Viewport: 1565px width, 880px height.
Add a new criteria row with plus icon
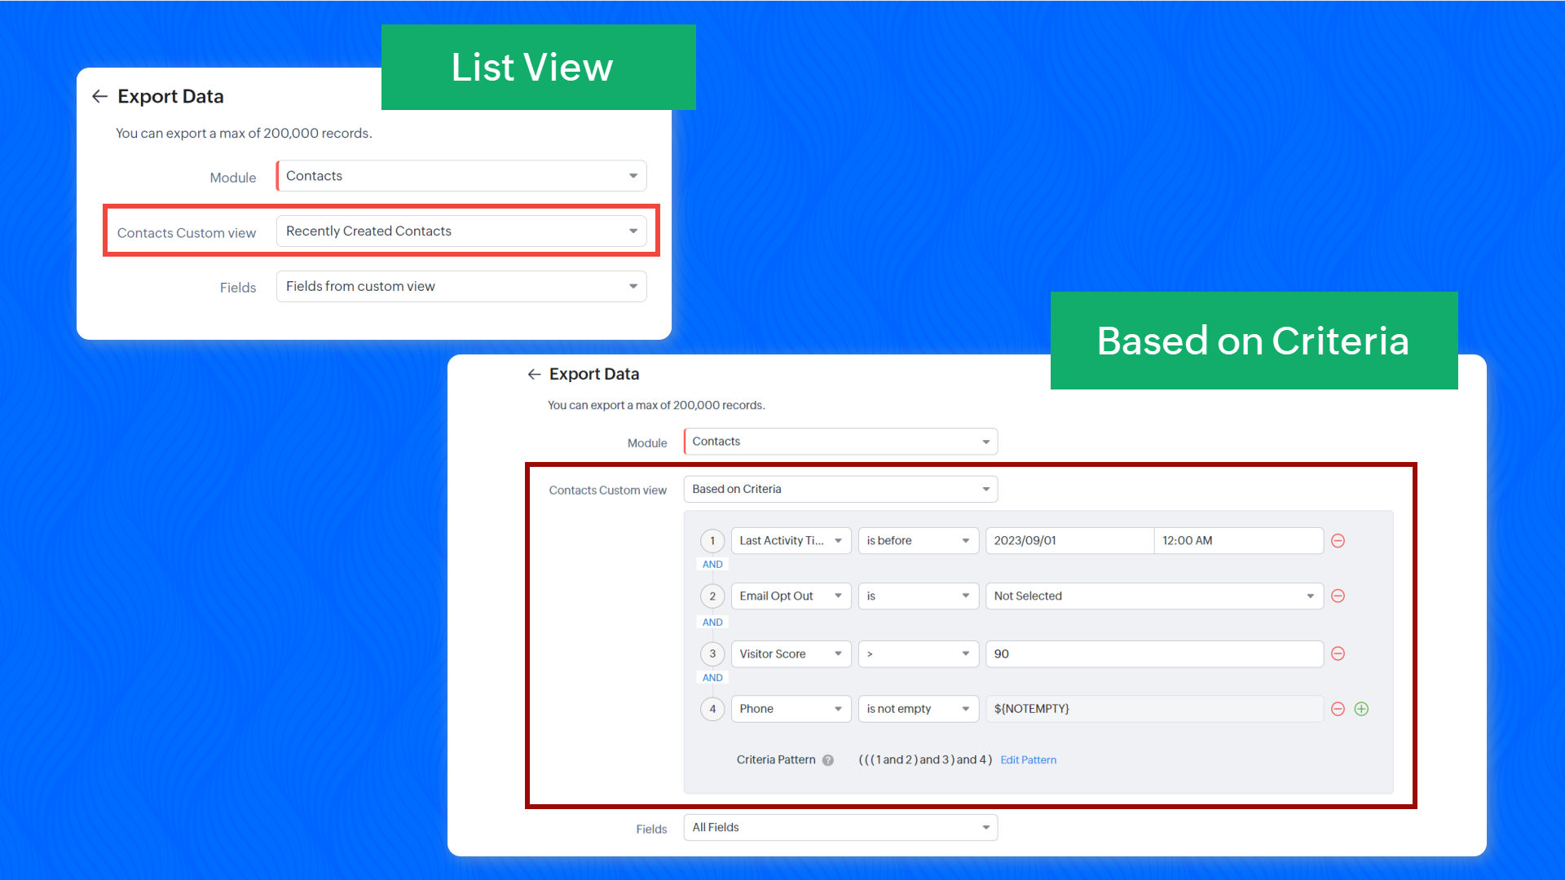(x=1361, y=709)
